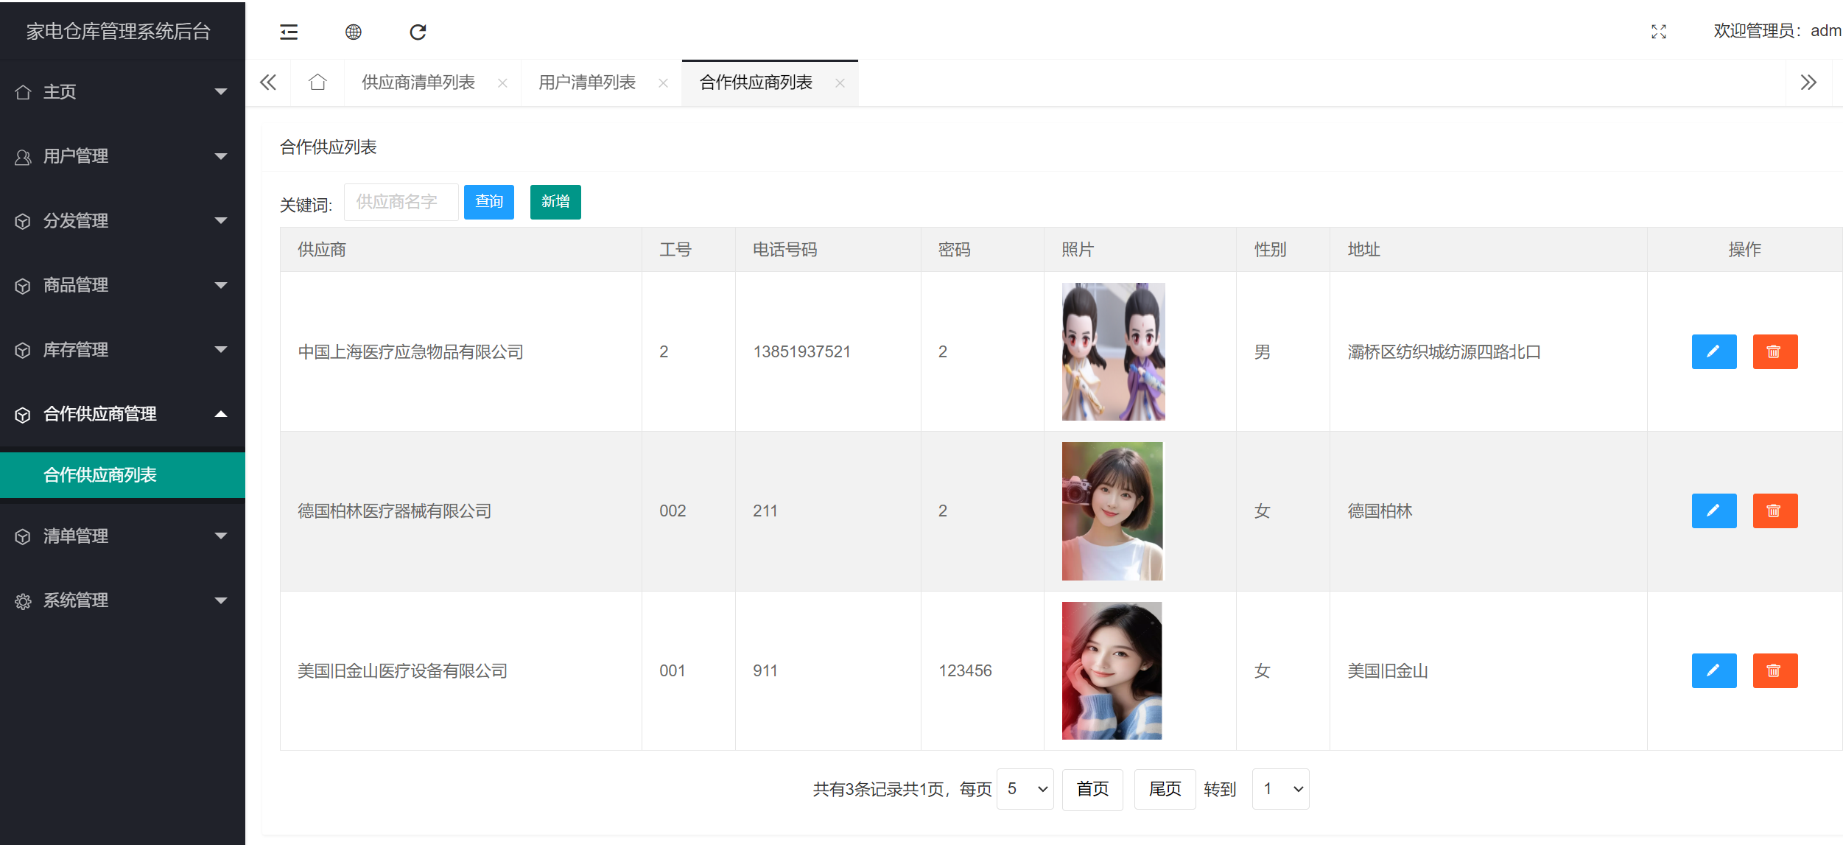This screenshot has height=845, width=1843.
Task: Click the green 新增 button
Action: pyautogui.click(x=555, y=202)
